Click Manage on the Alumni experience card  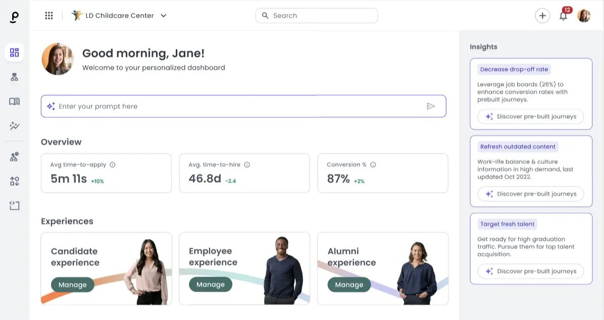pos(349,284)
